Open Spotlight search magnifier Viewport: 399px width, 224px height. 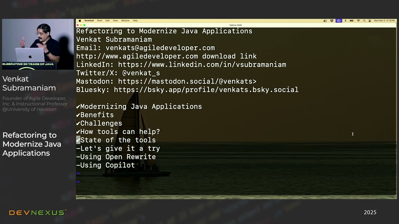tap(364, 21)
